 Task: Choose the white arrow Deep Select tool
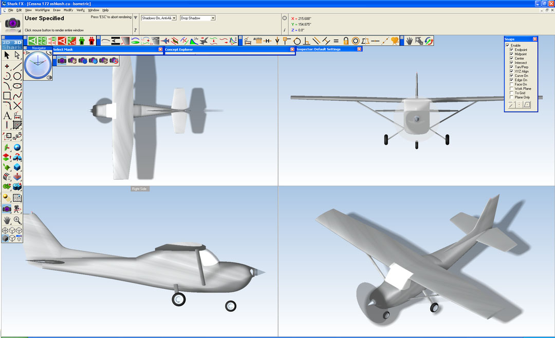17,55
